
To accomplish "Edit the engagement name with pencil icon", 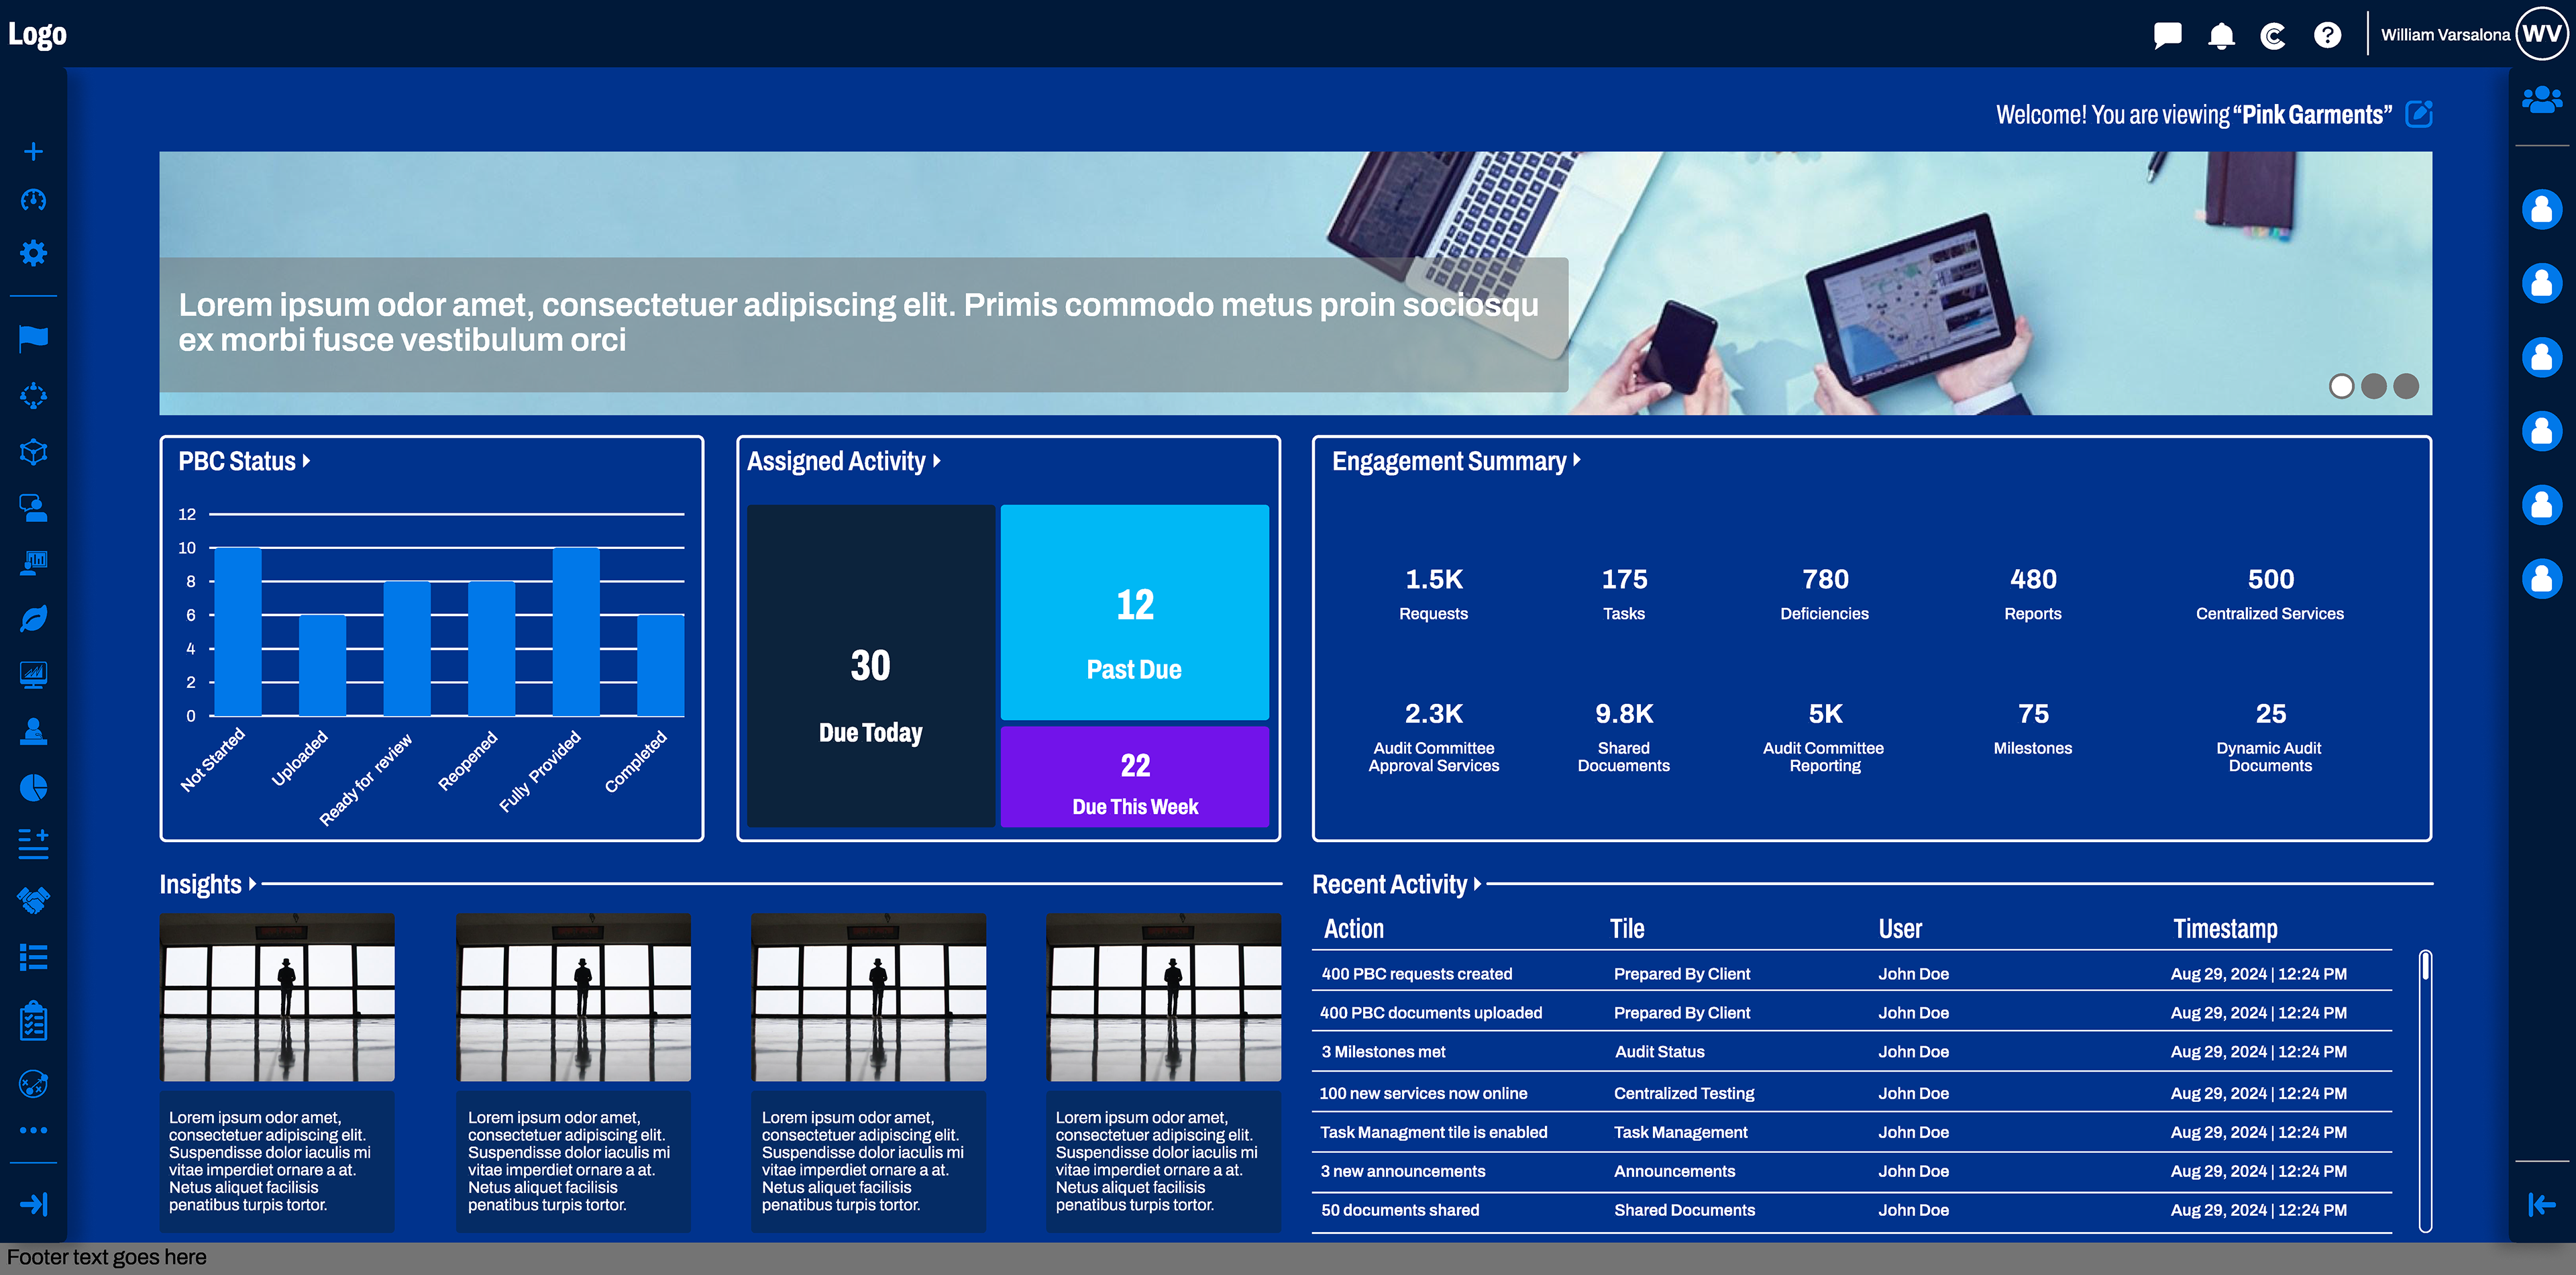I will (2419, 114).
